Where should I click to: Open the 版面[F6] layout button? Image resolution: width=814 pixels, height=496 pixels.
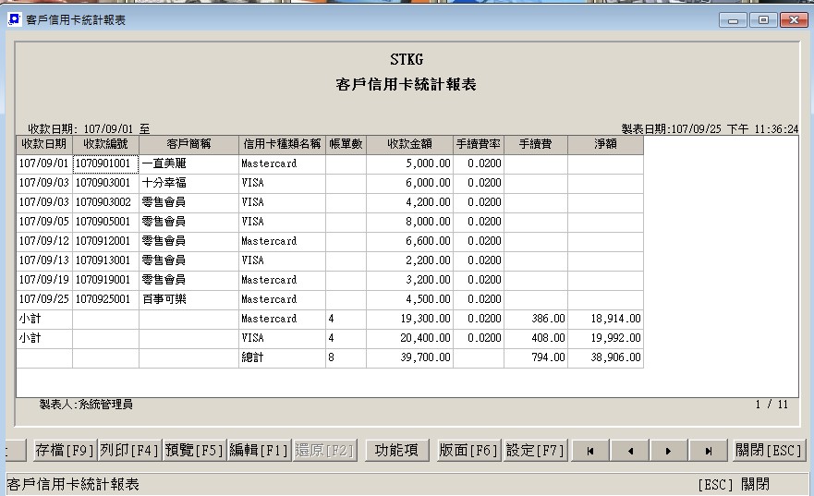[468, 450]
